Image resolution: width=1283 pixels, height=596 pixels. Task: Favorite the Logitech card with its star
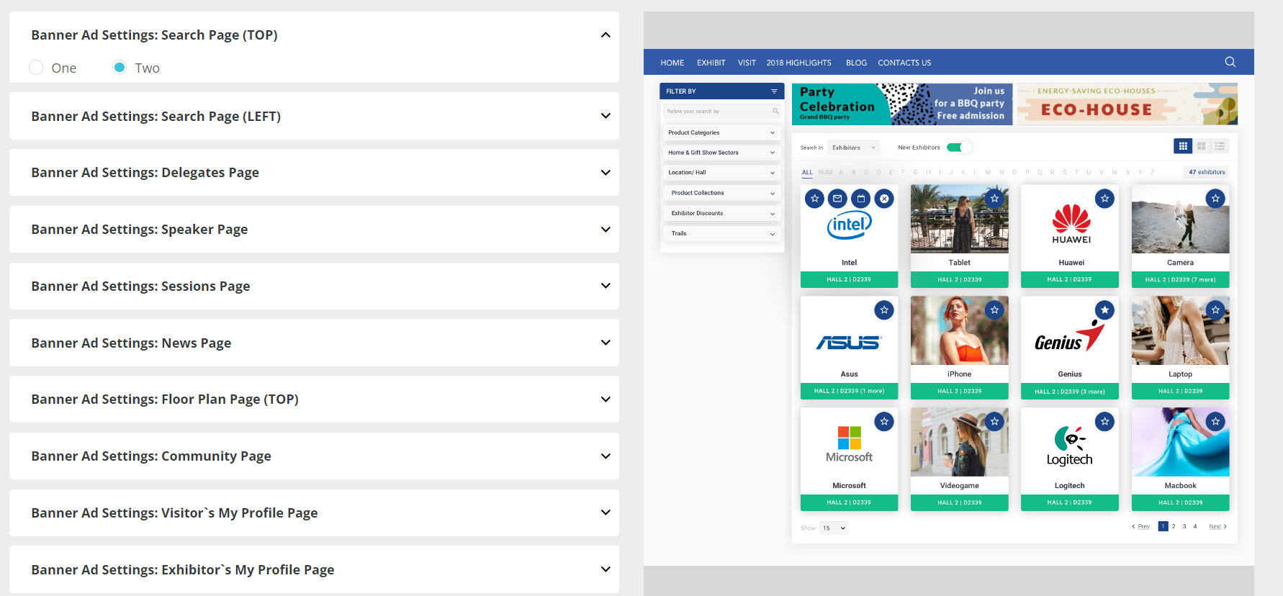[x=1104, y=422]
